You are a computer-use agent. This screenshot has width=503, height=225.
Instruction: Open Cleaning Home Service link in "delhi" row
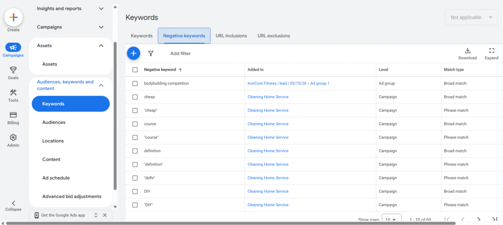click(268, 178)
